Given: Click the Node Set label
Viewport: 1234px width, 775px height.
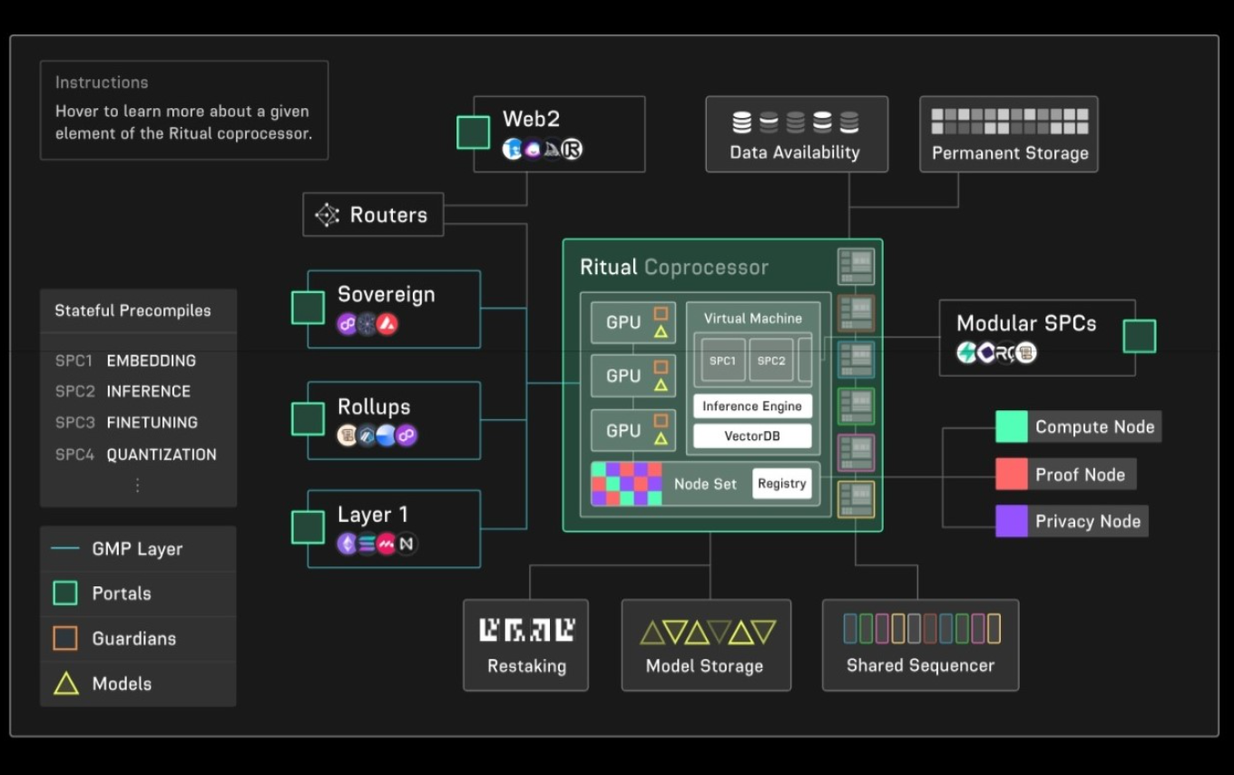Looking at the screenshot, I should click(x=705, y=485).
